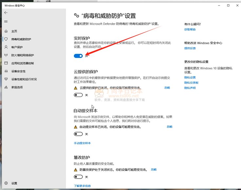Dismiss the 云提供的保护 warning with 忽略
The width and height of the screenshot is (241, 190).
tap(167, 88)
